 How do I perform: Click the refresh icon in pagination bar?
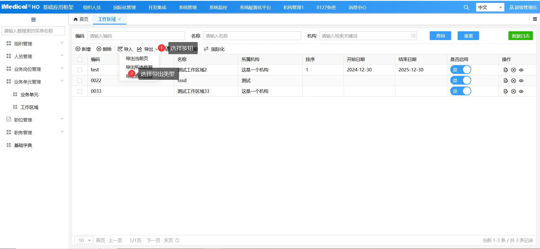(177, 240)
